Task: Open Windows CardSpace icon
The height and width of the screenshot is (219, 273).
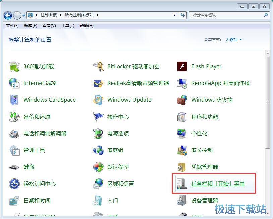Action: point(14,100)
